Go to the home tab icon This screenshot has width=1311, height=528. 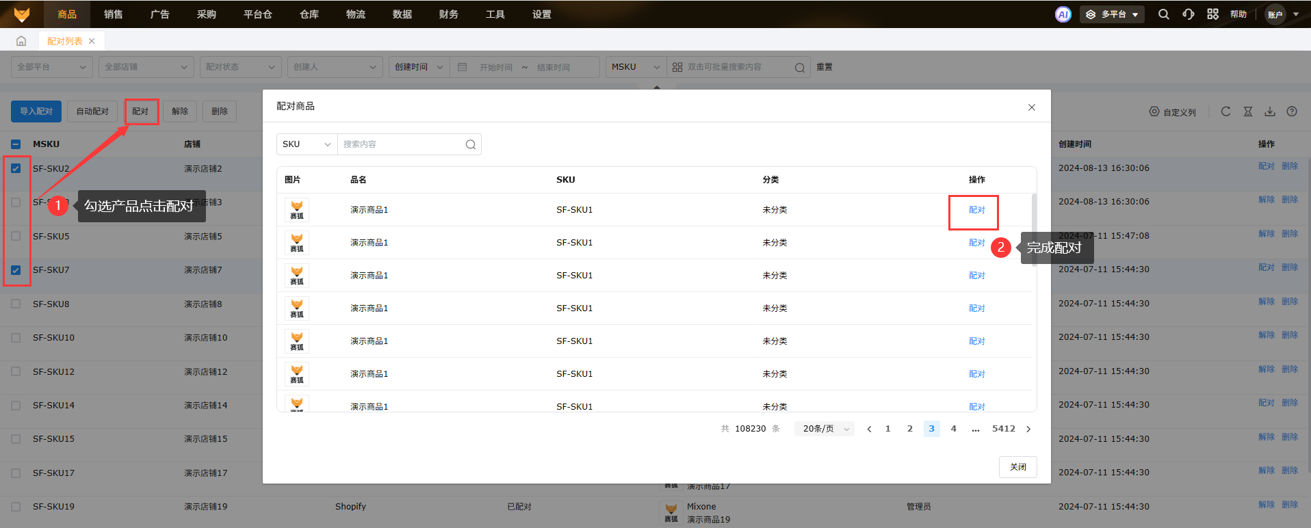pyautogui.click(x=21, y=41)
